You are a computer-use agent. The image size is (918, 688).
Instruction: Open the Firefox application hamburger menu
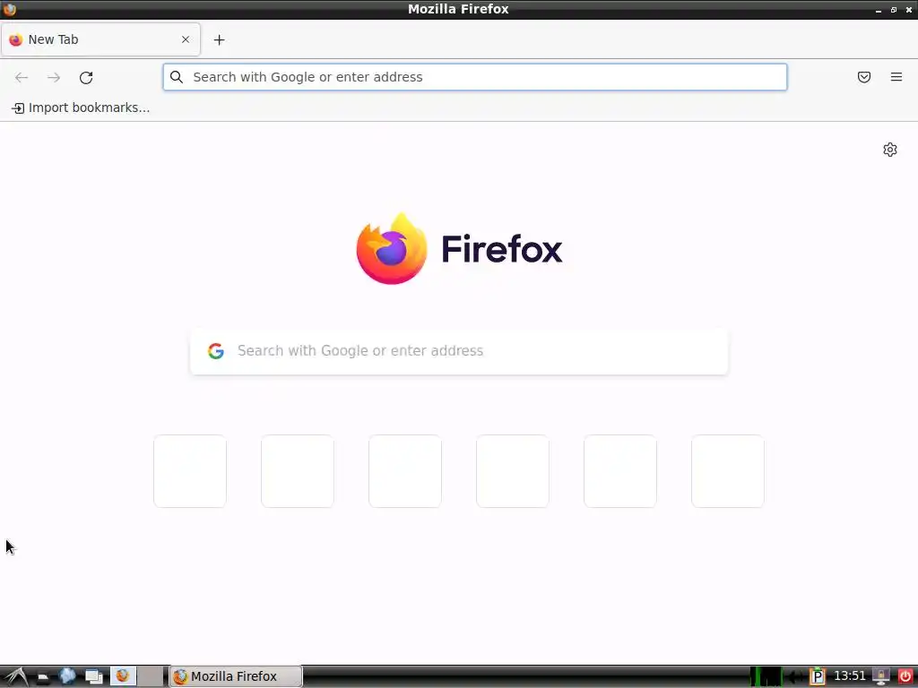coord(896,77)
